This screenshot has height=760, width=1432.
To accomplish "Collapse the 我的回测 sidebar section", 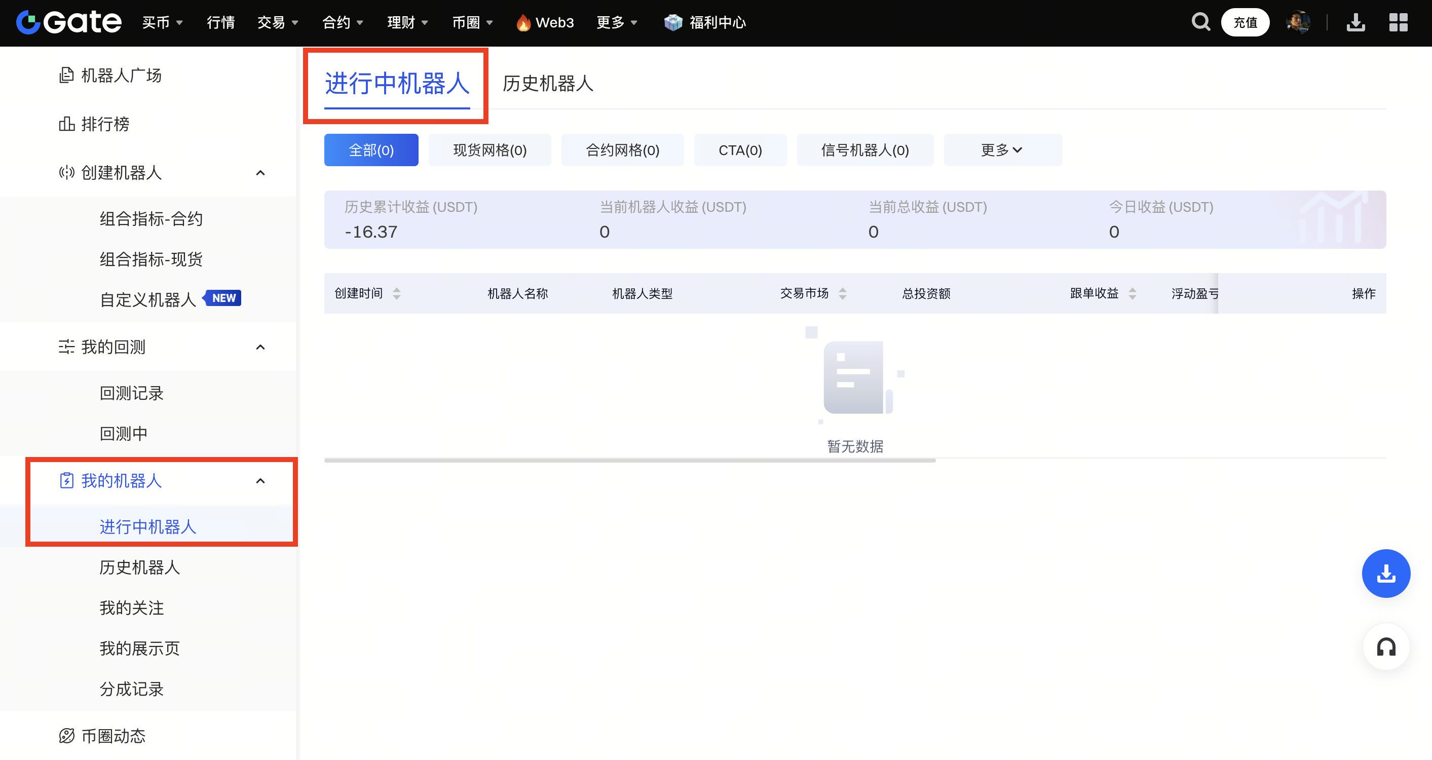I will (x=259, y=347).
